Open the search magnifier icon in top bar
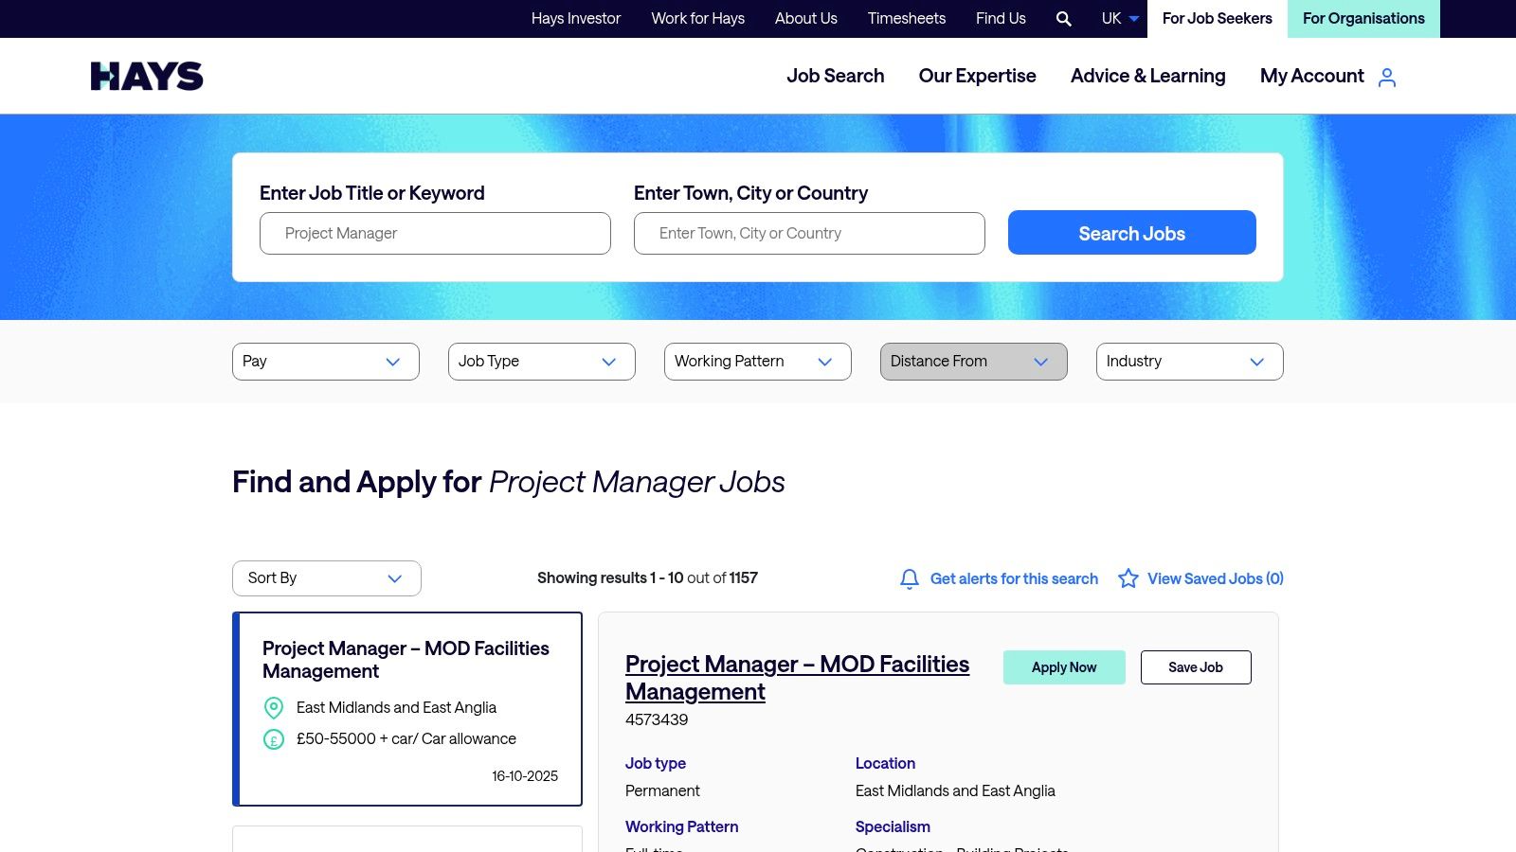Viewport: 1516px width, 852px height. pyautogui.click(x=1064, y=19)
